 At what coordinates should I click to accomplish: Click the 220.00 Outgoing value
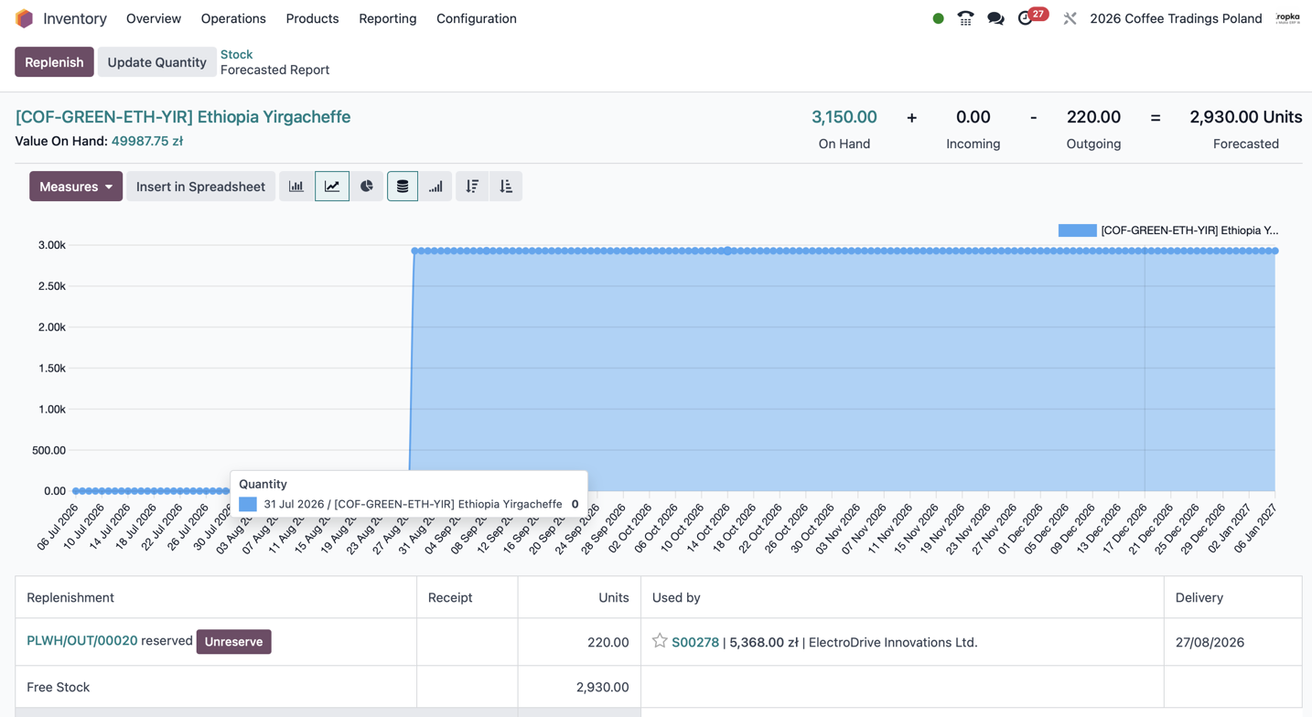click(x=1093, y=117)
